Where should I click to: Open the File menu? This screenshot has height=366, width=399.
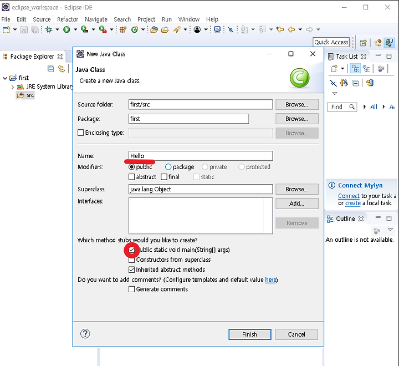point(6,19)
